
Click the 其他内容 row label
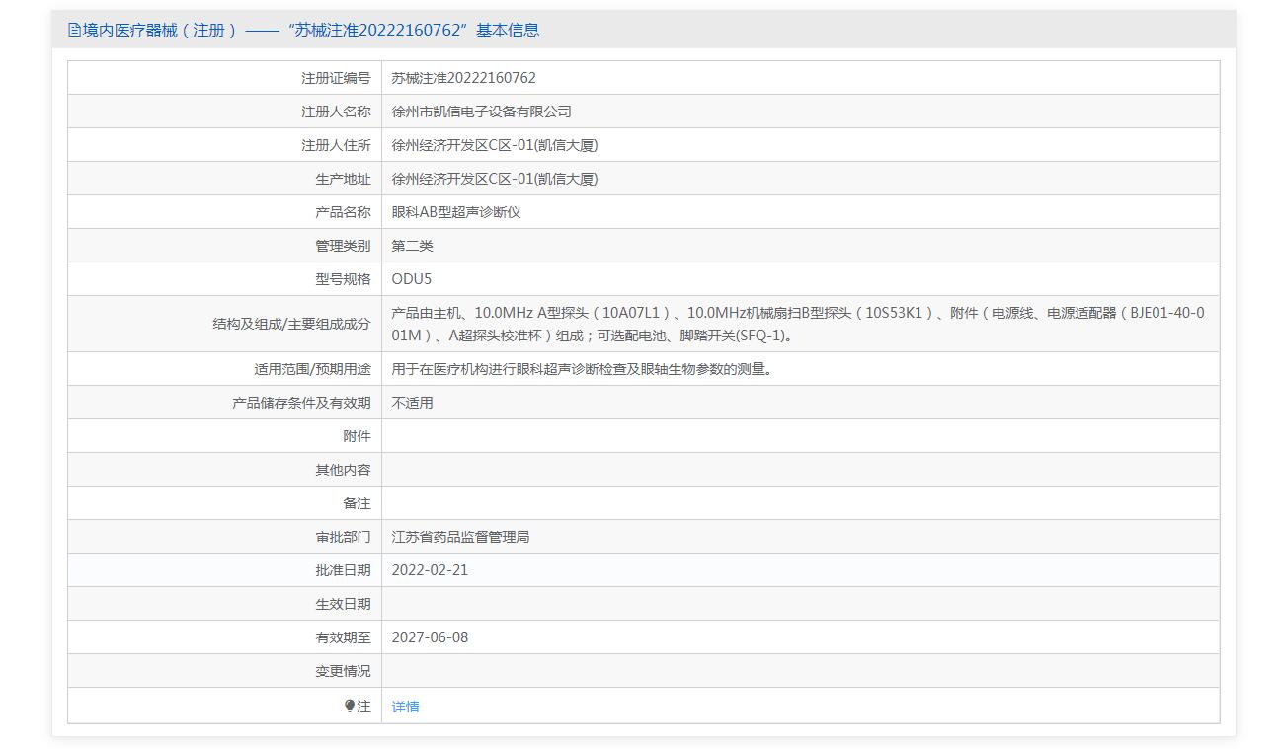pos(343,470)
